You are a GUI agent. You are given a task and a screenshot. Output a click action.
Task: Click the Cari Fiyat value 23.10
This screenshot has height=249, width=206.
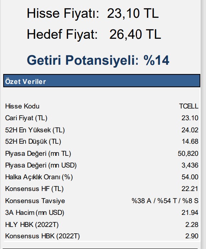(190, 118)
